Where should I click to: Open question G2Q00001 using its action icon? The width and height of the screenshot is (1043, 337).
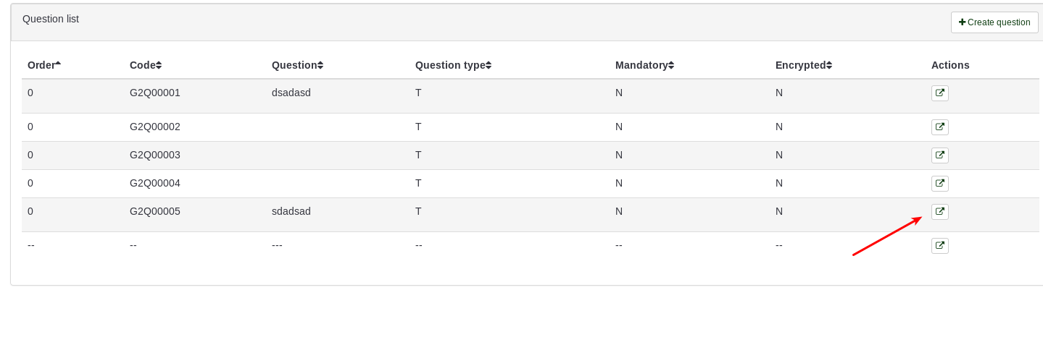pyautogui.click(x=939, y=93)
